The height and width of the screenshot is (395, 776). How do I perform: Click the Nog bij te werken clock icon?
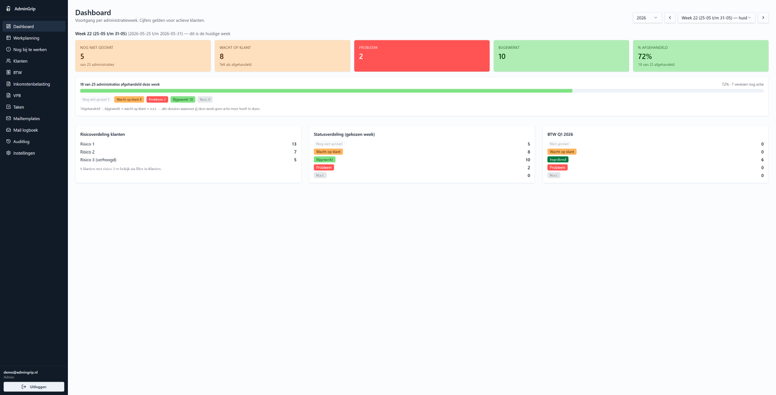[x=8, y=49]
